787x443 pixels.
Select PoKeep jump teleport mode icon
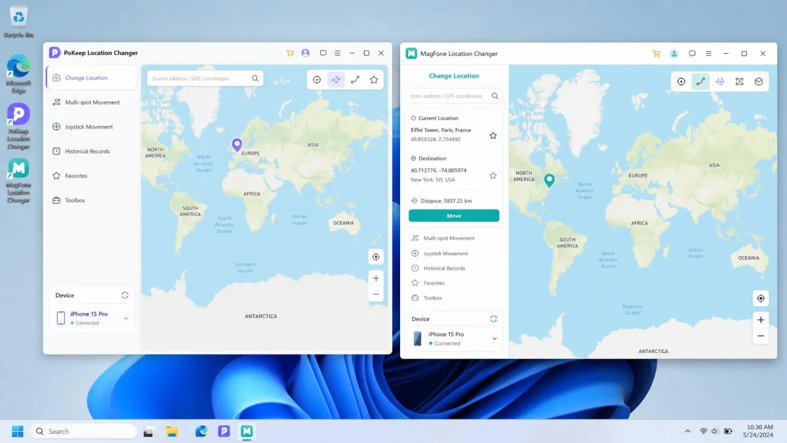[x=336, y=79]
